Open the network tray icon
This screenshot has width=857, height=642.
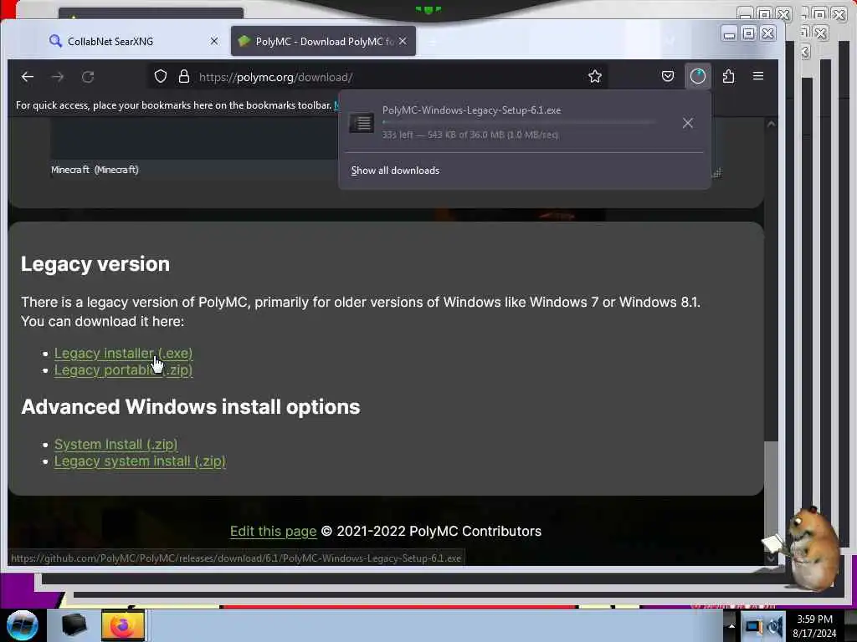754,627
